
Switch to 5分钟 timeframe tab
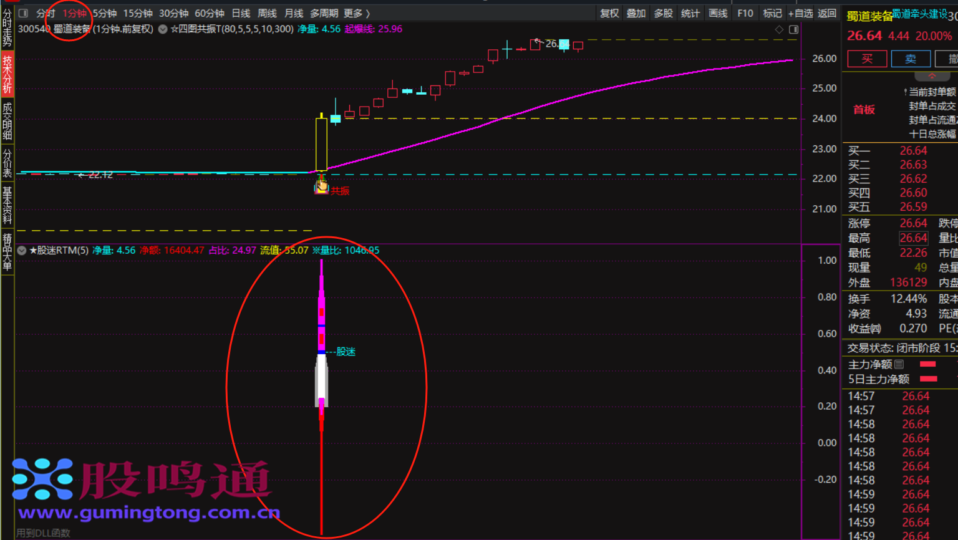[x=105, y=13]
